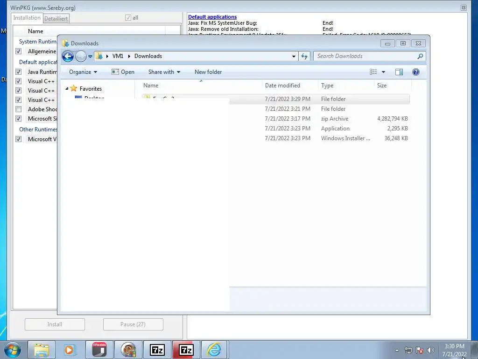
Task: Open the Windows Start menu orb
Action: [13, 350]
